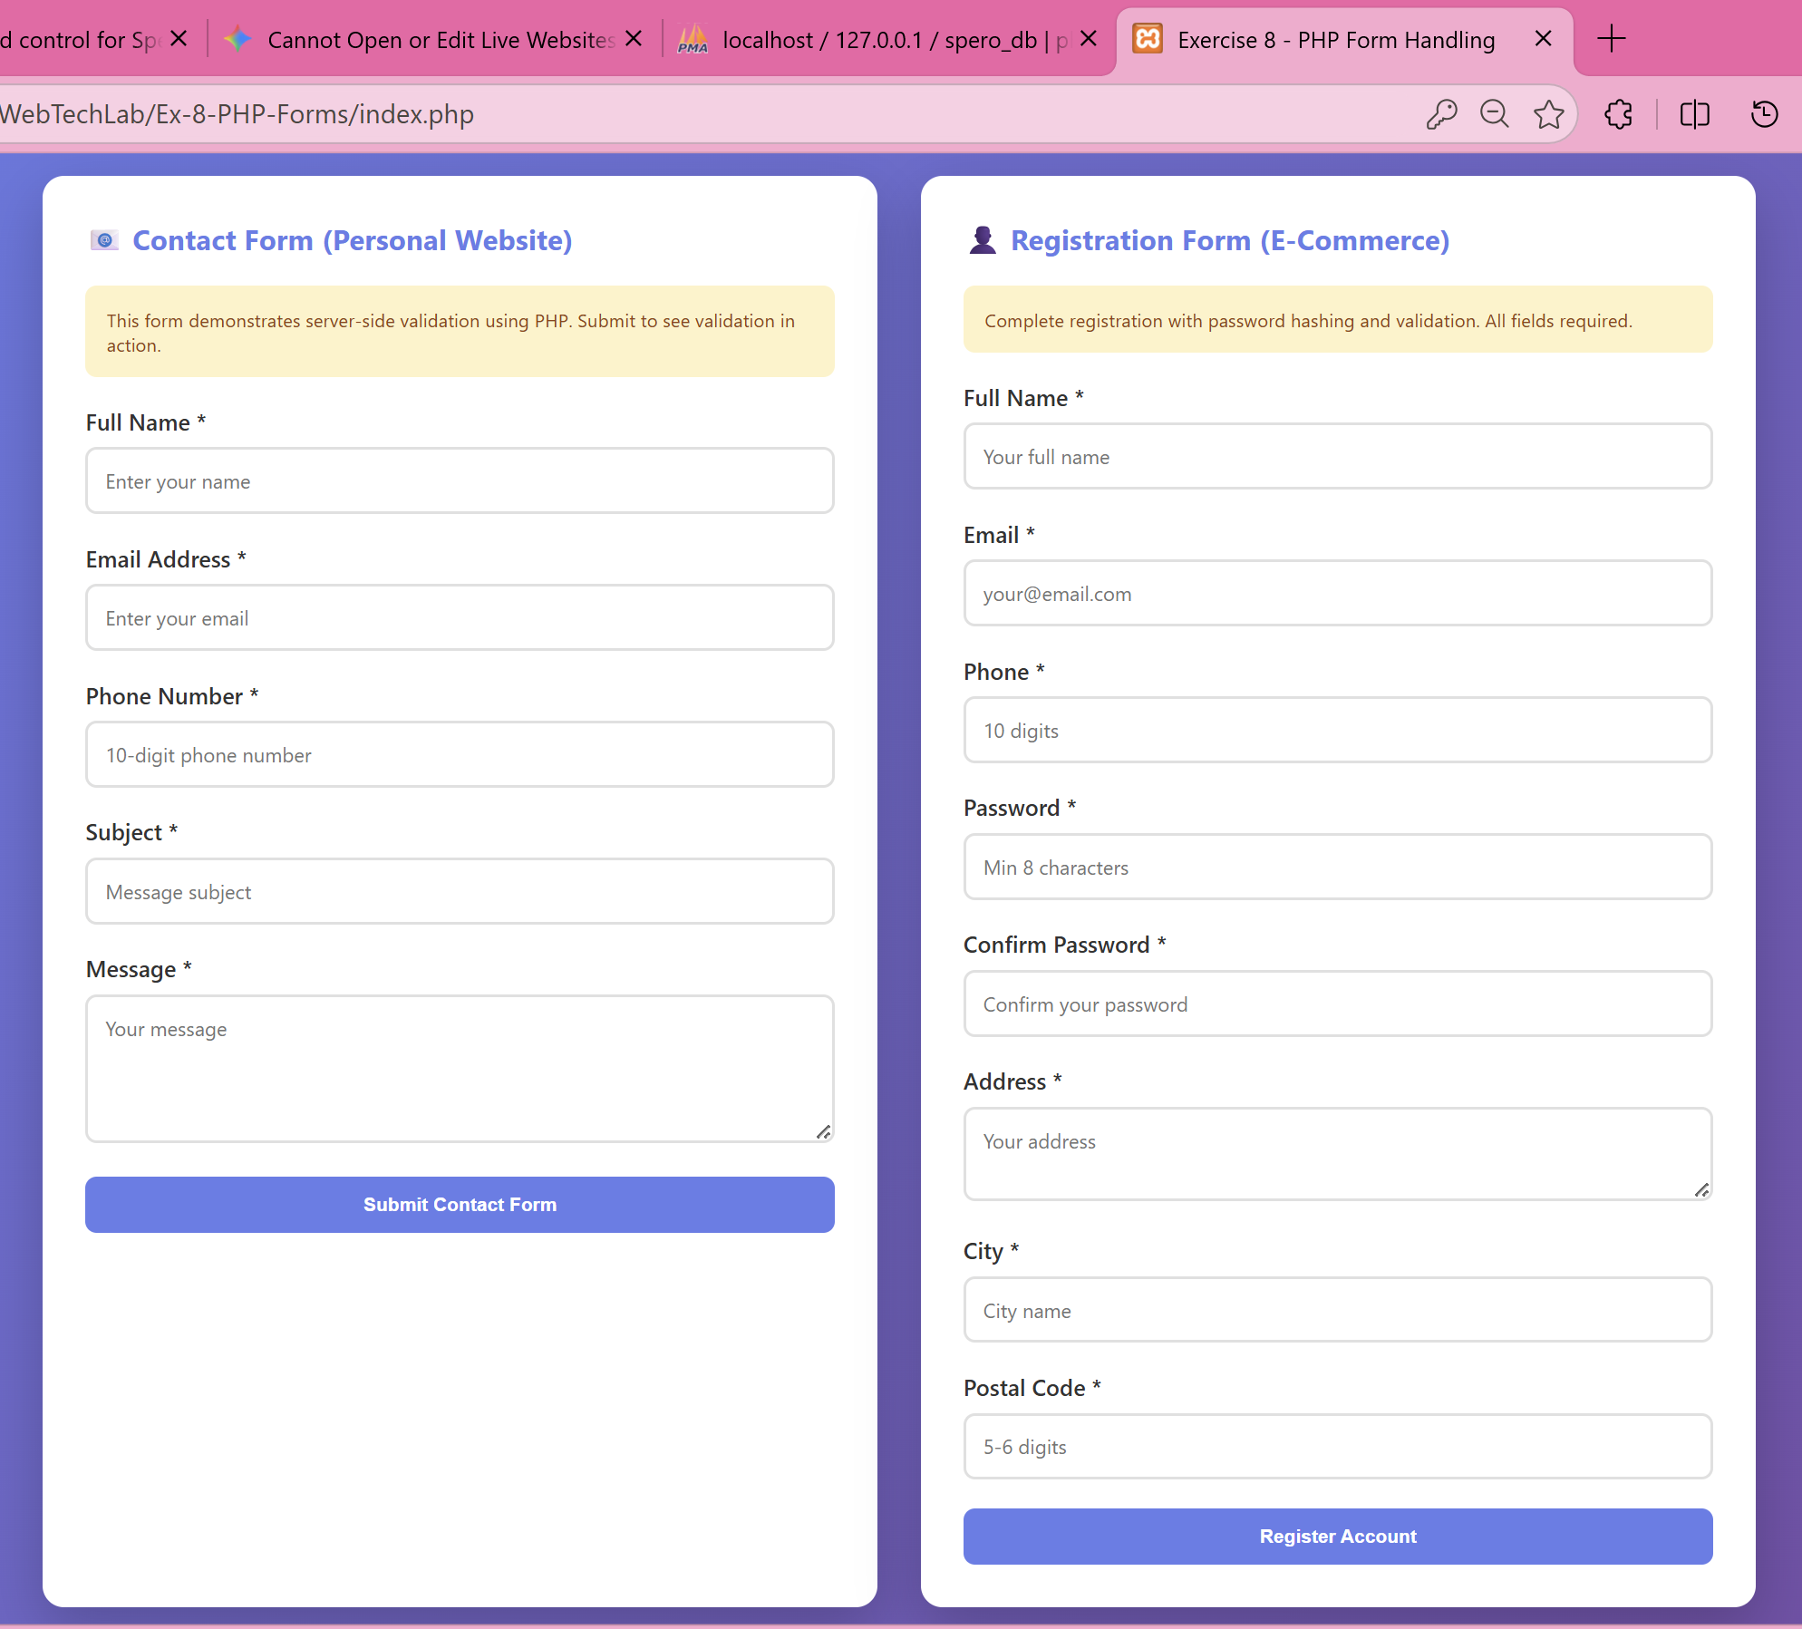Image resolution: width=1802 pixels, height=1629 pixels.
Task: Close the localhost phpMyAdmin tab
Action: (1087, 39)
